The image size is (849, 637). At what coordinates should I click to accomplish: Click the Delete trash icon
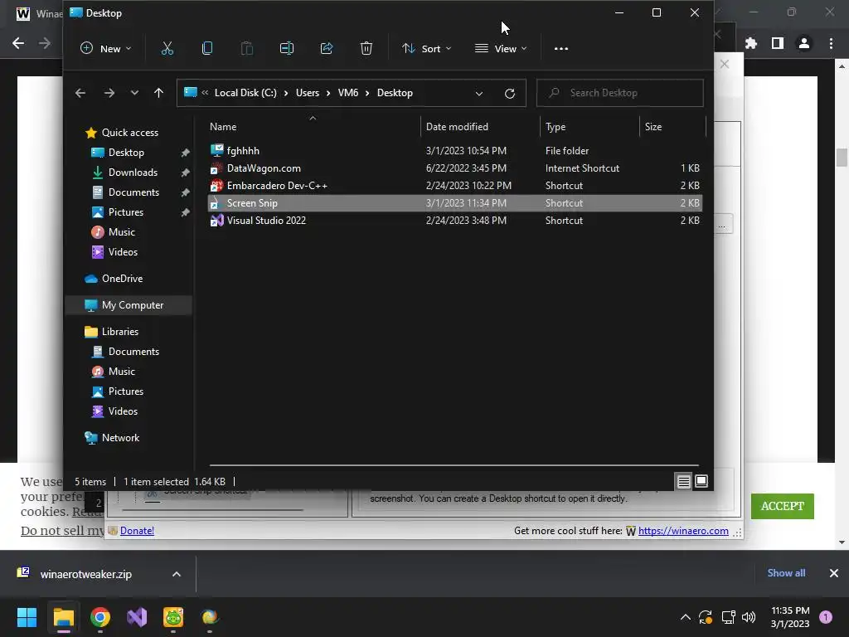click(366, 48)
